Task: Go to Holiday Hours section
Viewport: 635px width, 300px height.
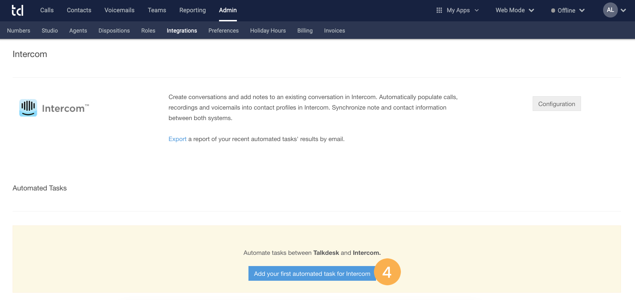Action: (x=268, y=30)
